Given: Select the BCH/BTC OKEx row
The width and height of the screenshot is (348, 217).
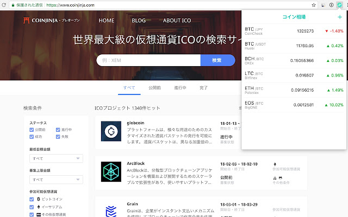Looking at the screenshot, I should (x=294, y=61).
